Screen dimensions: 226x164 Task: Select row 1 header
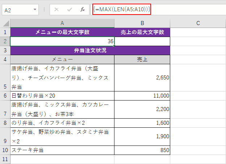click(x=5, y=32)
